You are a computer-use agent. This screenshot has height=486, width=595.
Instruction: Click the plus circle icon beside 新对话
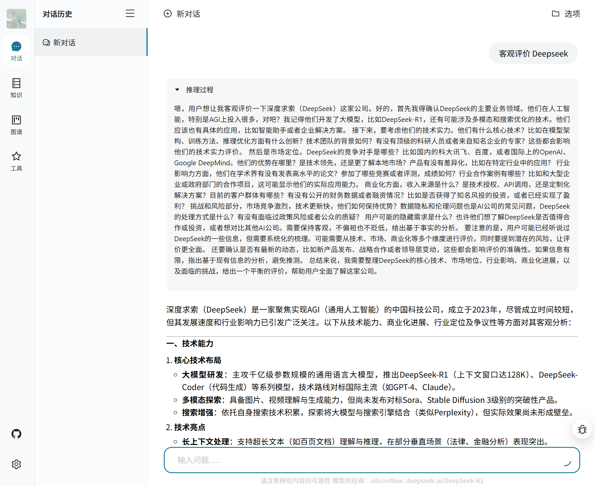pyautogui.click(x=168, y=13)
